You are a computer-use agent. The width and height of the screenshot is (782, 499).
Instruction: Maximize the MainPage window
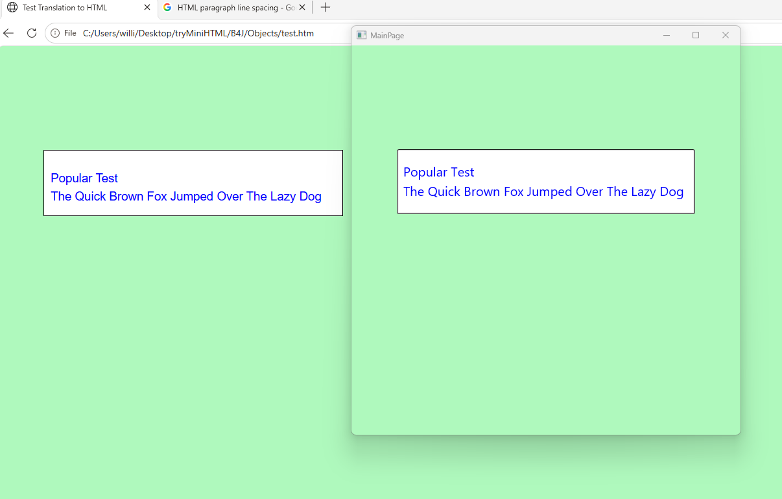[696, 35]
